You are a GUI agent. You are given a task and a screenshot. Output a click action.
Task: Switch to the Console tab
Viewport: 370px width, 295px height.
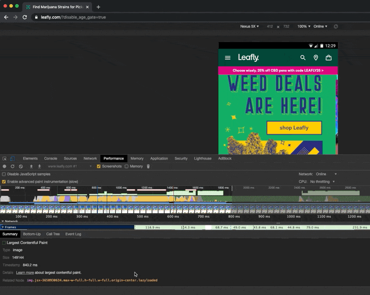pyautogui.click(x=50, y=159)
